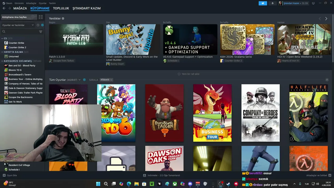
Task: Open the announcements megaphone button
Action: click(263, 3)
